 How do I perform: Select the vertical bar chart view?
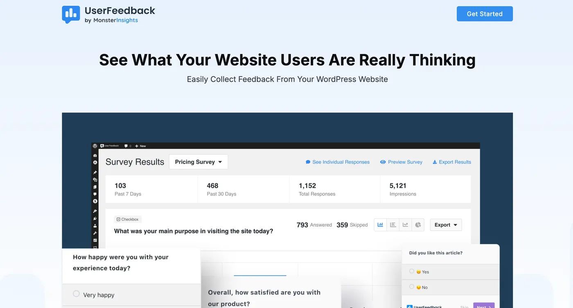(x=380, y=225)
